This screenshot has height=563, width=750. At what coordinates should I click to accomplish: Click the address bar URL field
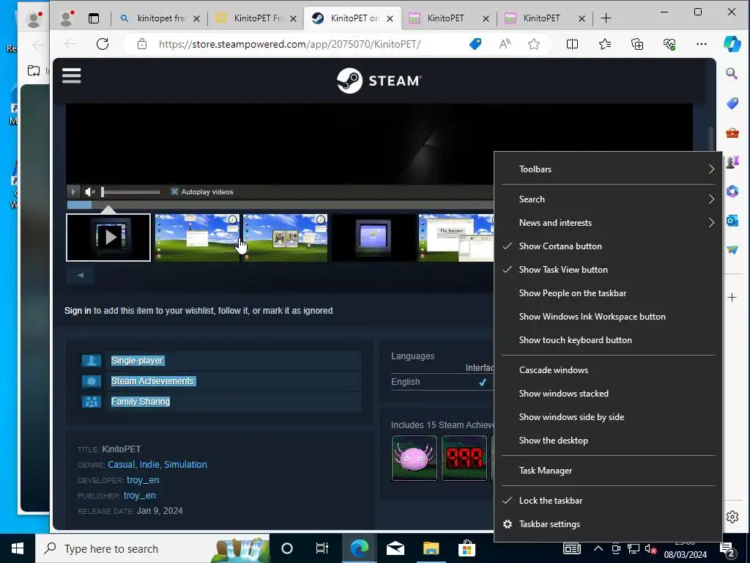tap(289, 44)
